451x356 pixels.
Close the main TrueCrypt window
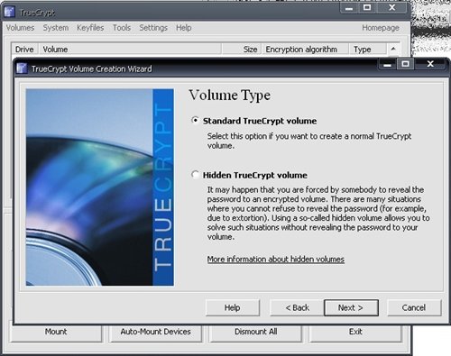pos(392,8)
